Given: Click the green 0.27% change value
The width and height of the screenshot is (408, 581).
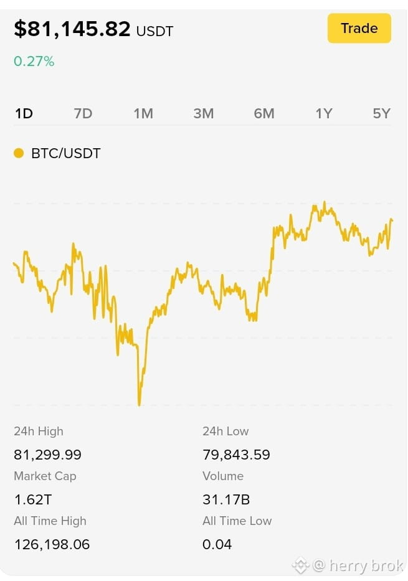Looking at the screenshot, I should point(34,61).
